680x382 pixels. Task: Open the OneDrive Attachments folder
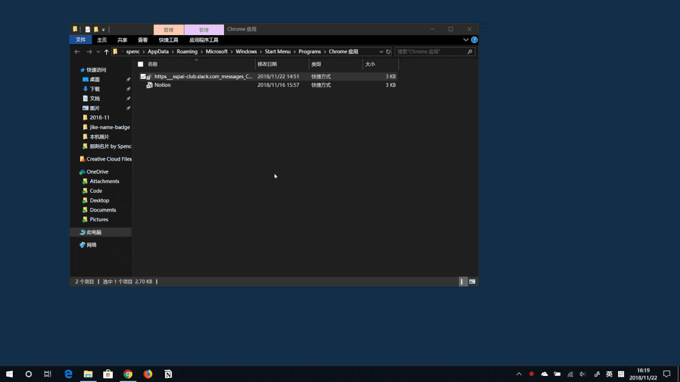point(104,181)
